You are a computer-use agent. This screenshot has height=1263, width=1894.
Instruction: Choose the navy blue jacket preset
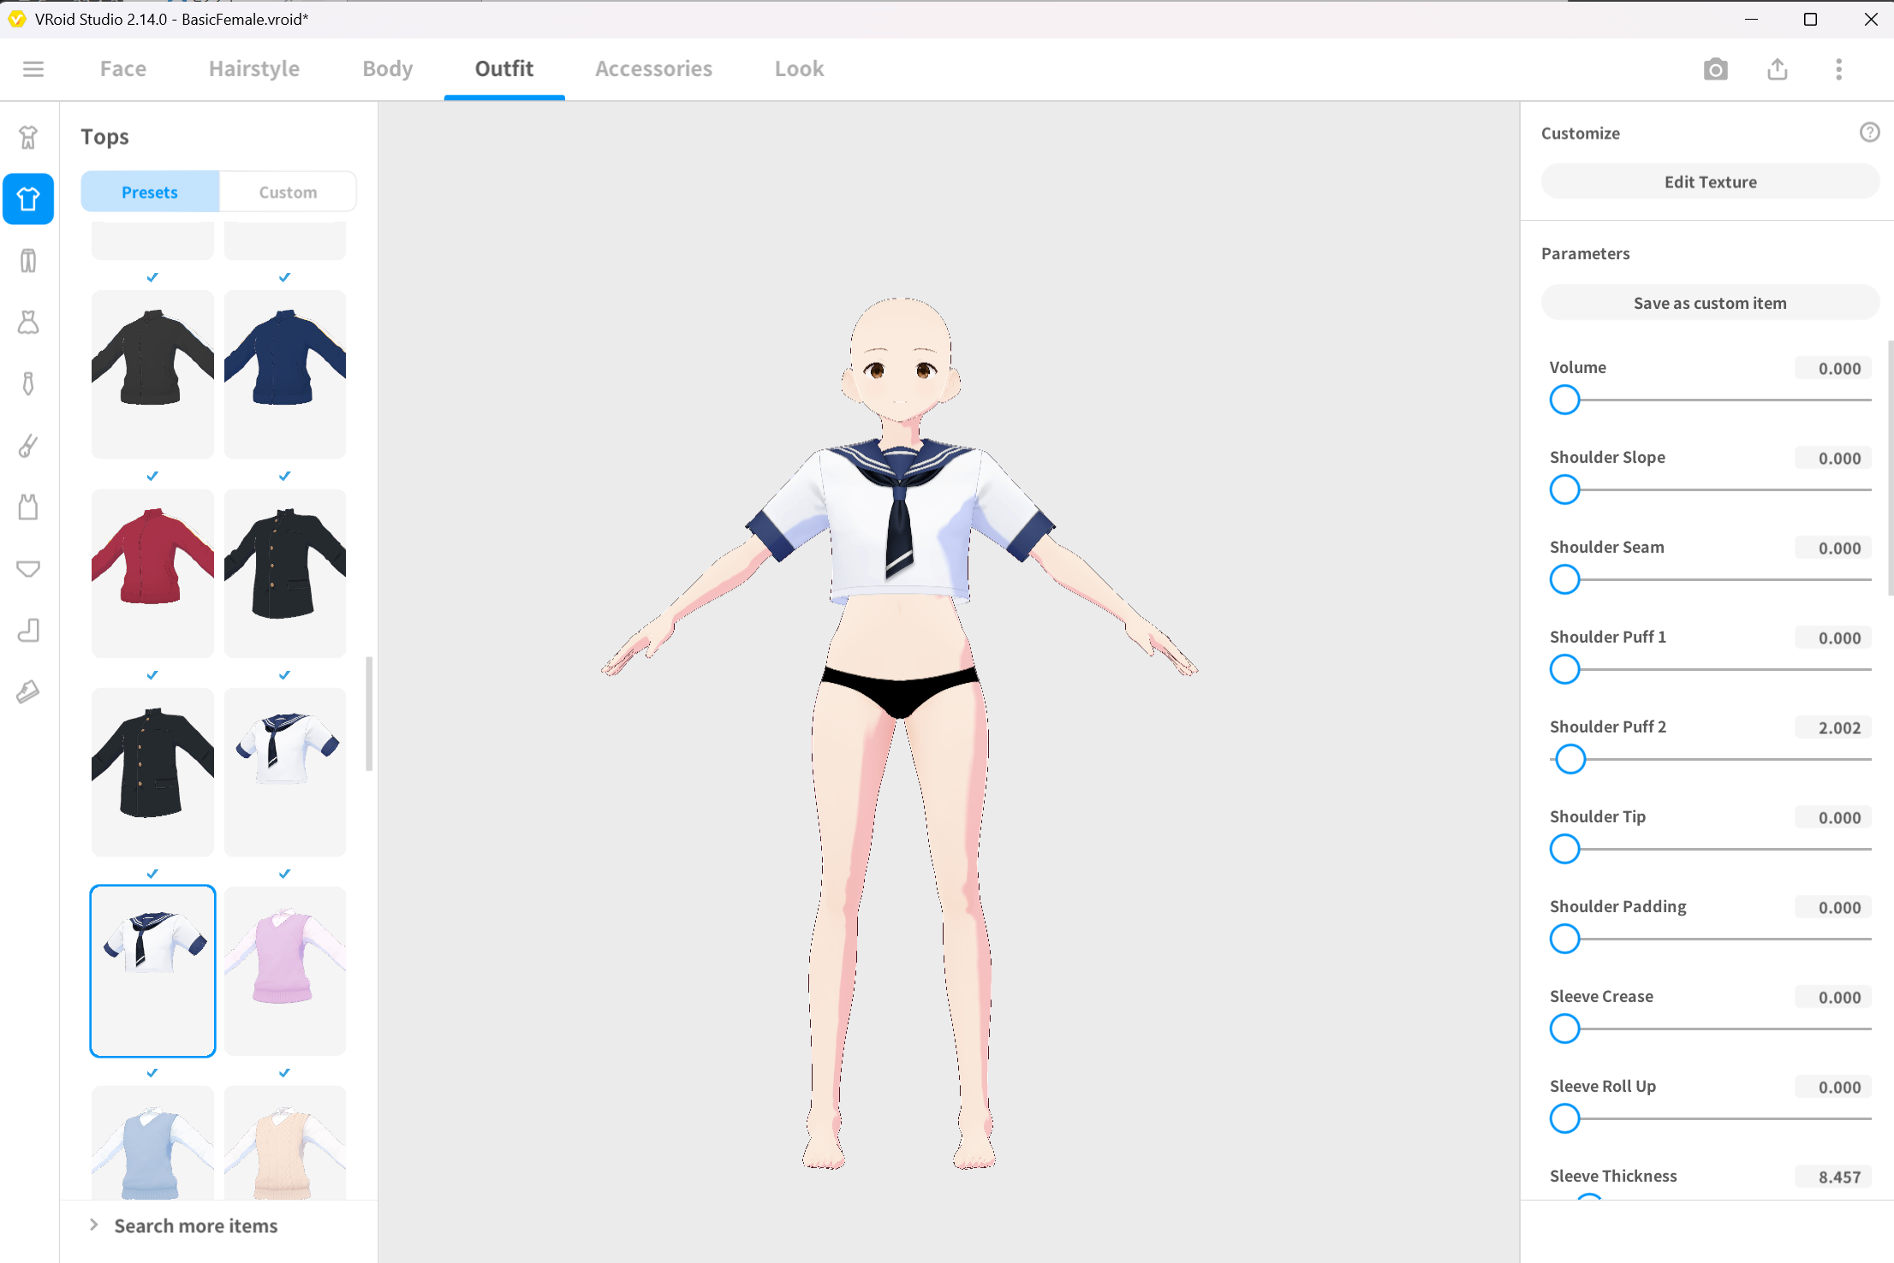(x=285, y=374)
